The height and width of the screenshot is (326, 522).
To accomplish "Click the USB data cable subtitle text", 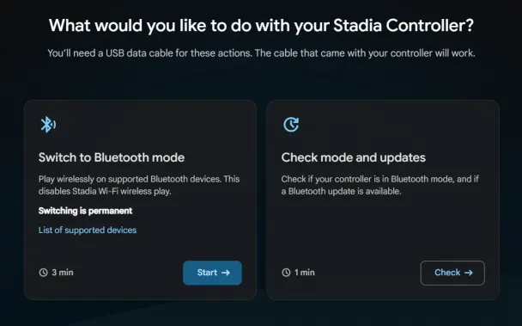I will [x=261, y=53].
